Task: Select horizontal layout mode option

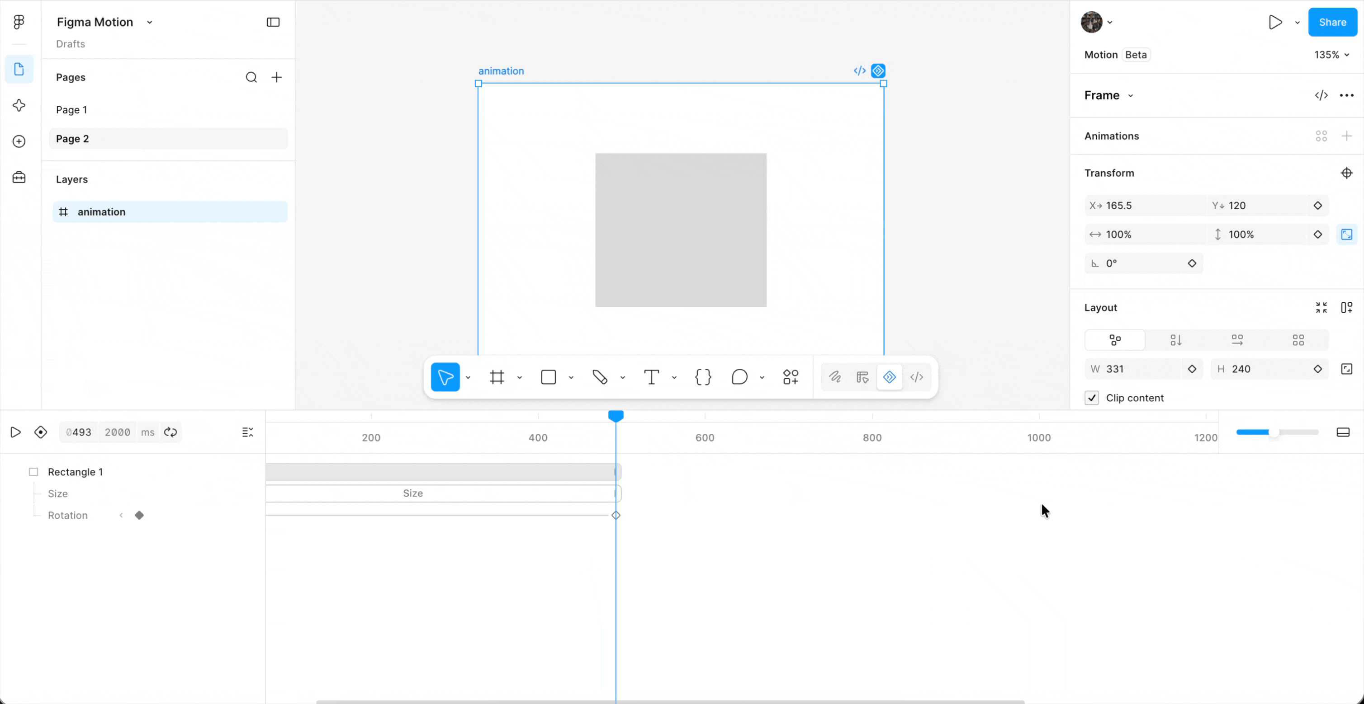Action: click(x=1237, y=340)
